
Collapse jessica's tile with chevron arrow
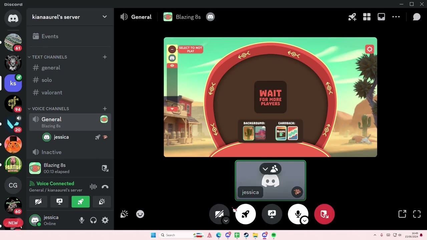pos(265,169)
